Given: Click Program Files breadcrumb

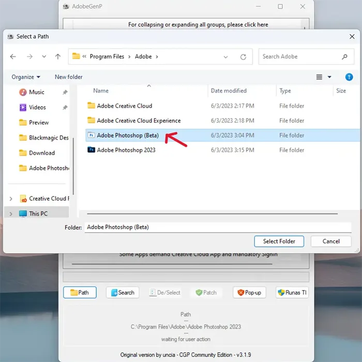Looking at the screenshot, I should pyautogui.click(x=107, y=56).
